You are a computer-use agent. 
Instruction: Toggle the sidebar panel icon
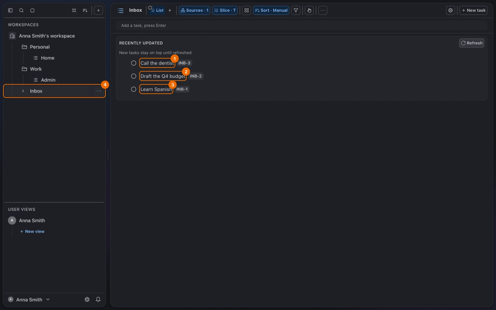pos(10,10)
